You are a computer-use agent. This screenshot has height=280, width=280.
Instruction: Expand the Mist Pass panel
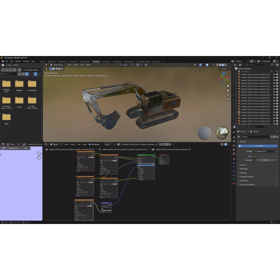point(258,169)
